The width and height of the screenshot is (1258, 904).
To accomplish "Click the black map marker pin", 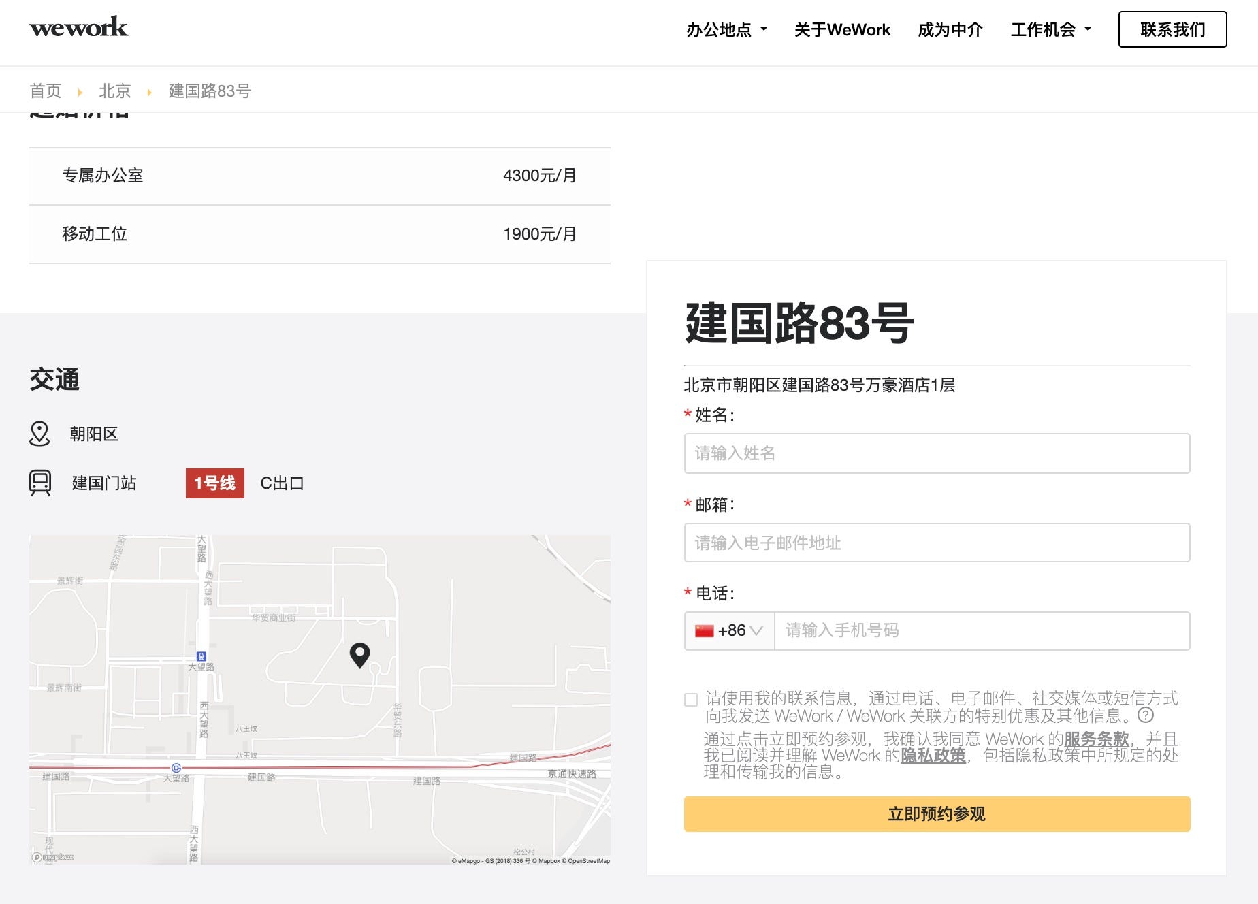I will click(359, 655).
